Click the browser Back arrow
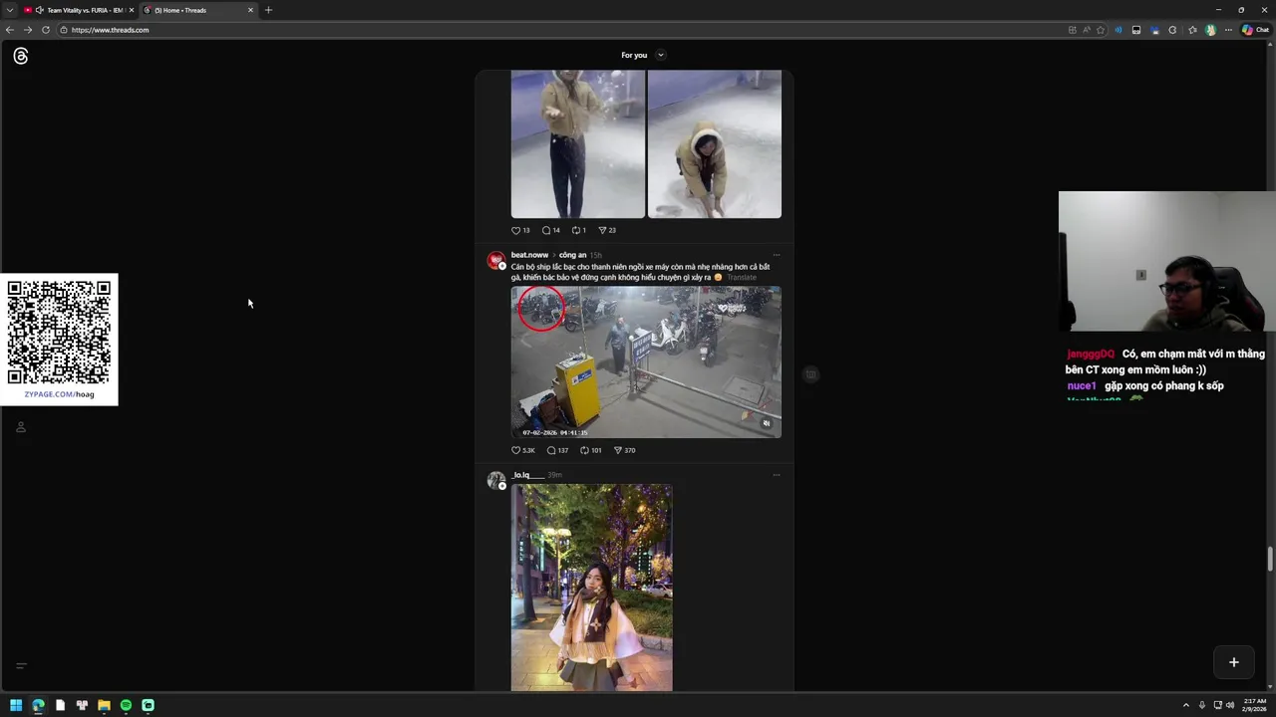 pos(10,30)
